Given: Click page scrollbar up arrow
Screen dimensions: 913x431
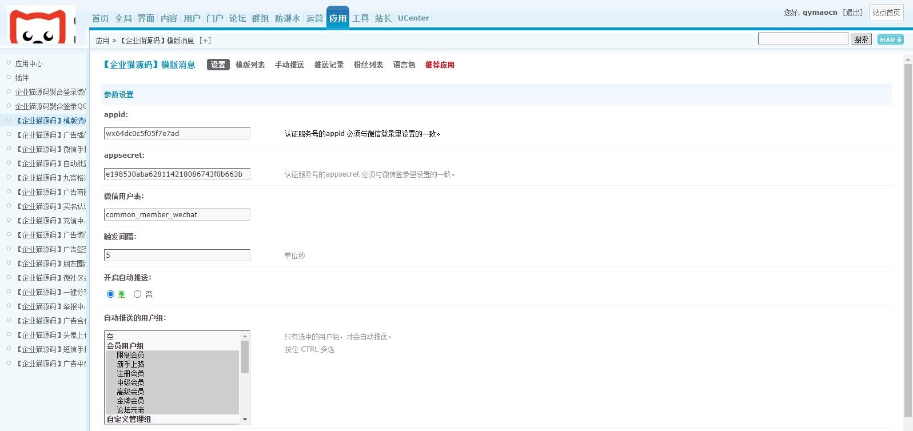Looking at the screenshot, I should click(x=908, y=59).
